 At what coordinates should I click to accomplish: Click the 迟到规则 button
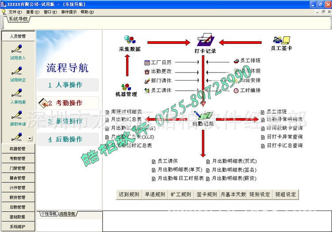click(129, 194)
